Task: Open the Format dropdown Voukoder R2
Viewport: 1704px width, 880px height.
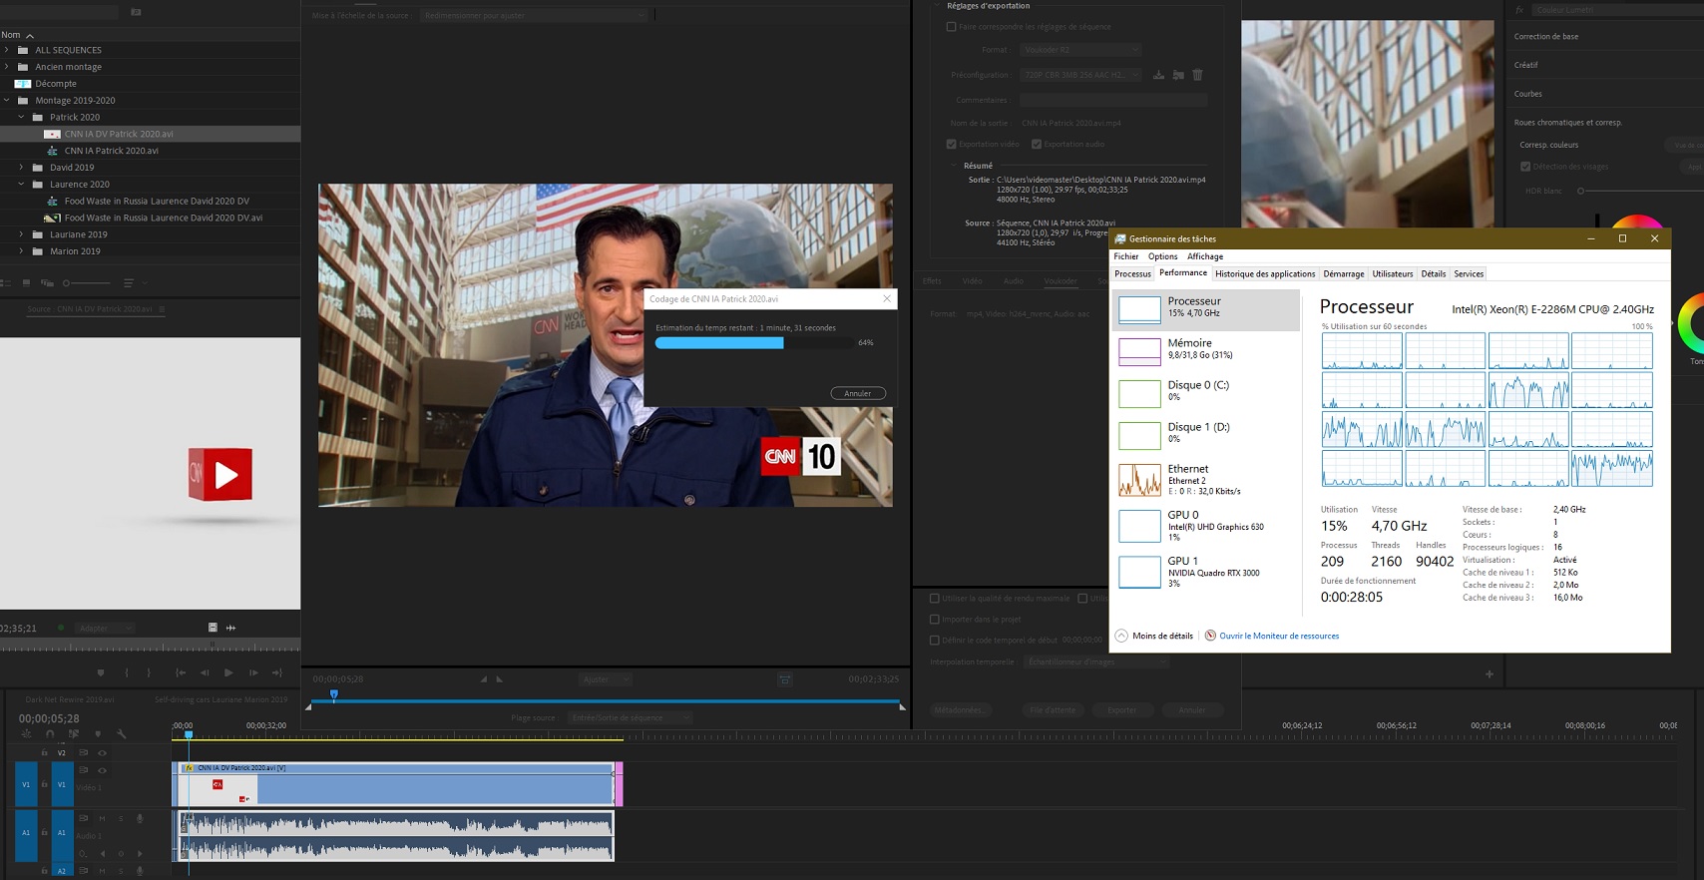Action: click(x=1080, y=50)
